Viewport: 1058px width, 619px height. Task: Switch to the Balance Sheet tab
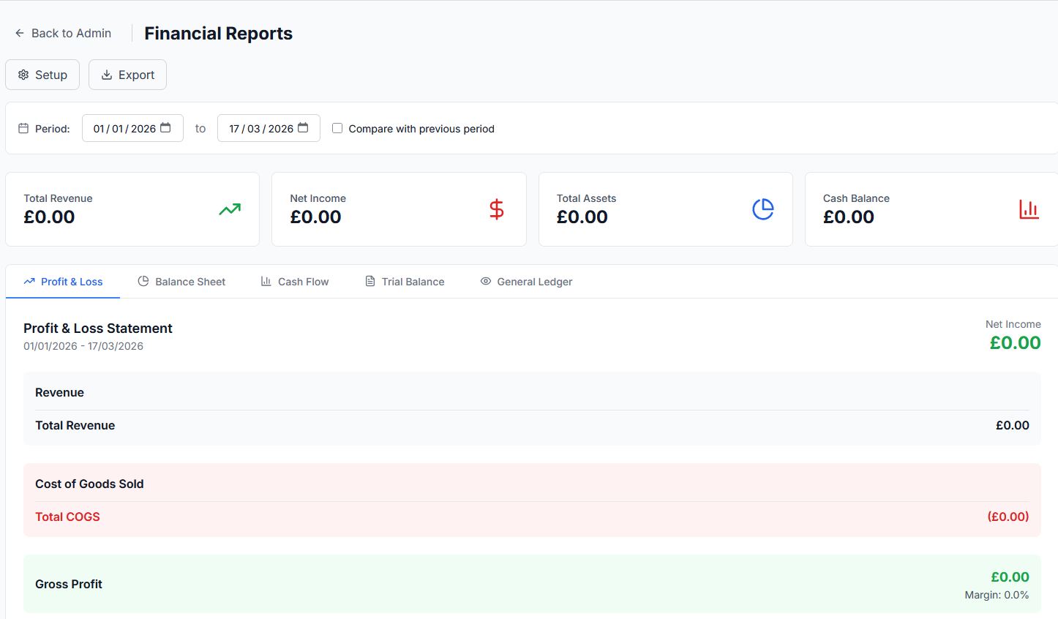[x=181, y=282]
